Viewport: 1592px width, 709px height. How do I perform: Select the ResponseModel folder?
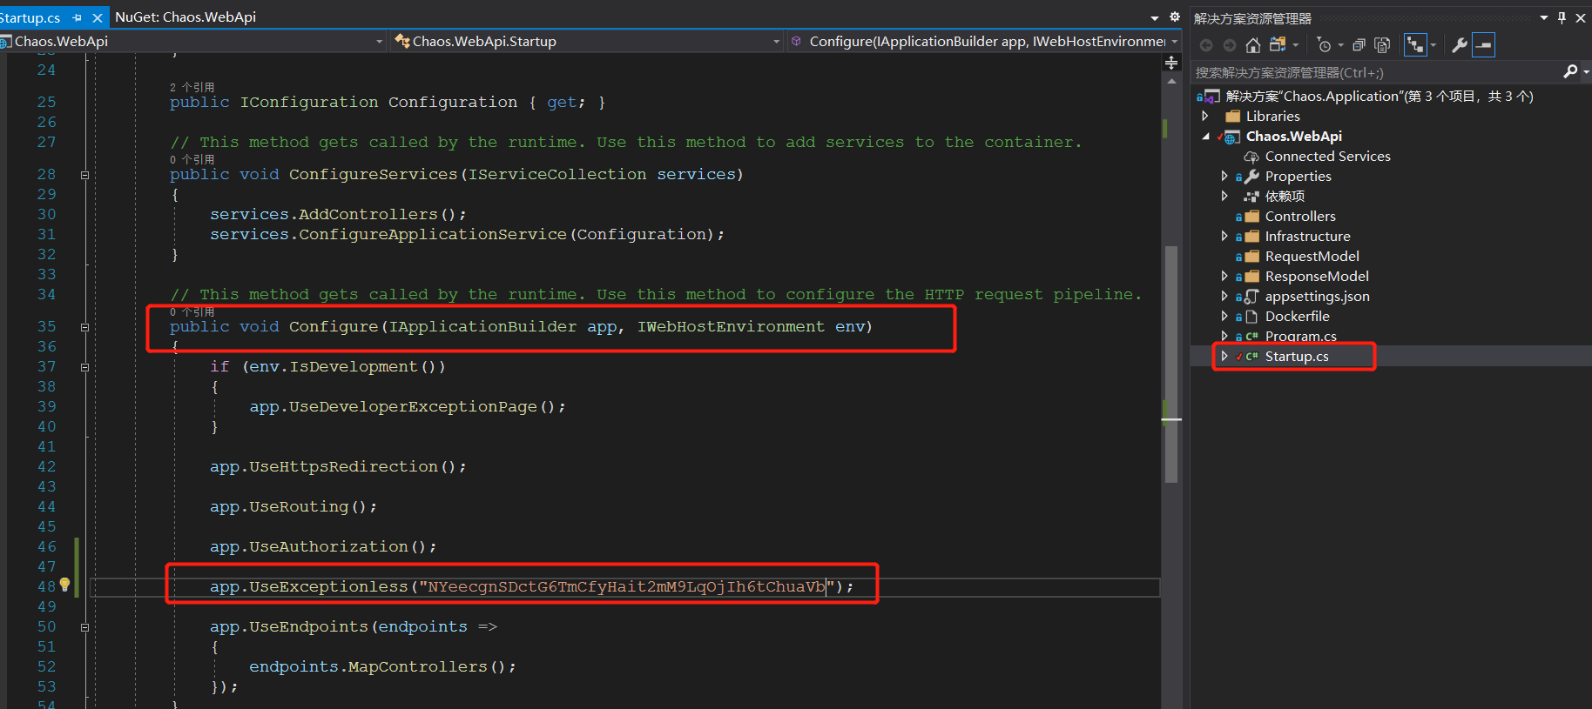(1317, 277)
